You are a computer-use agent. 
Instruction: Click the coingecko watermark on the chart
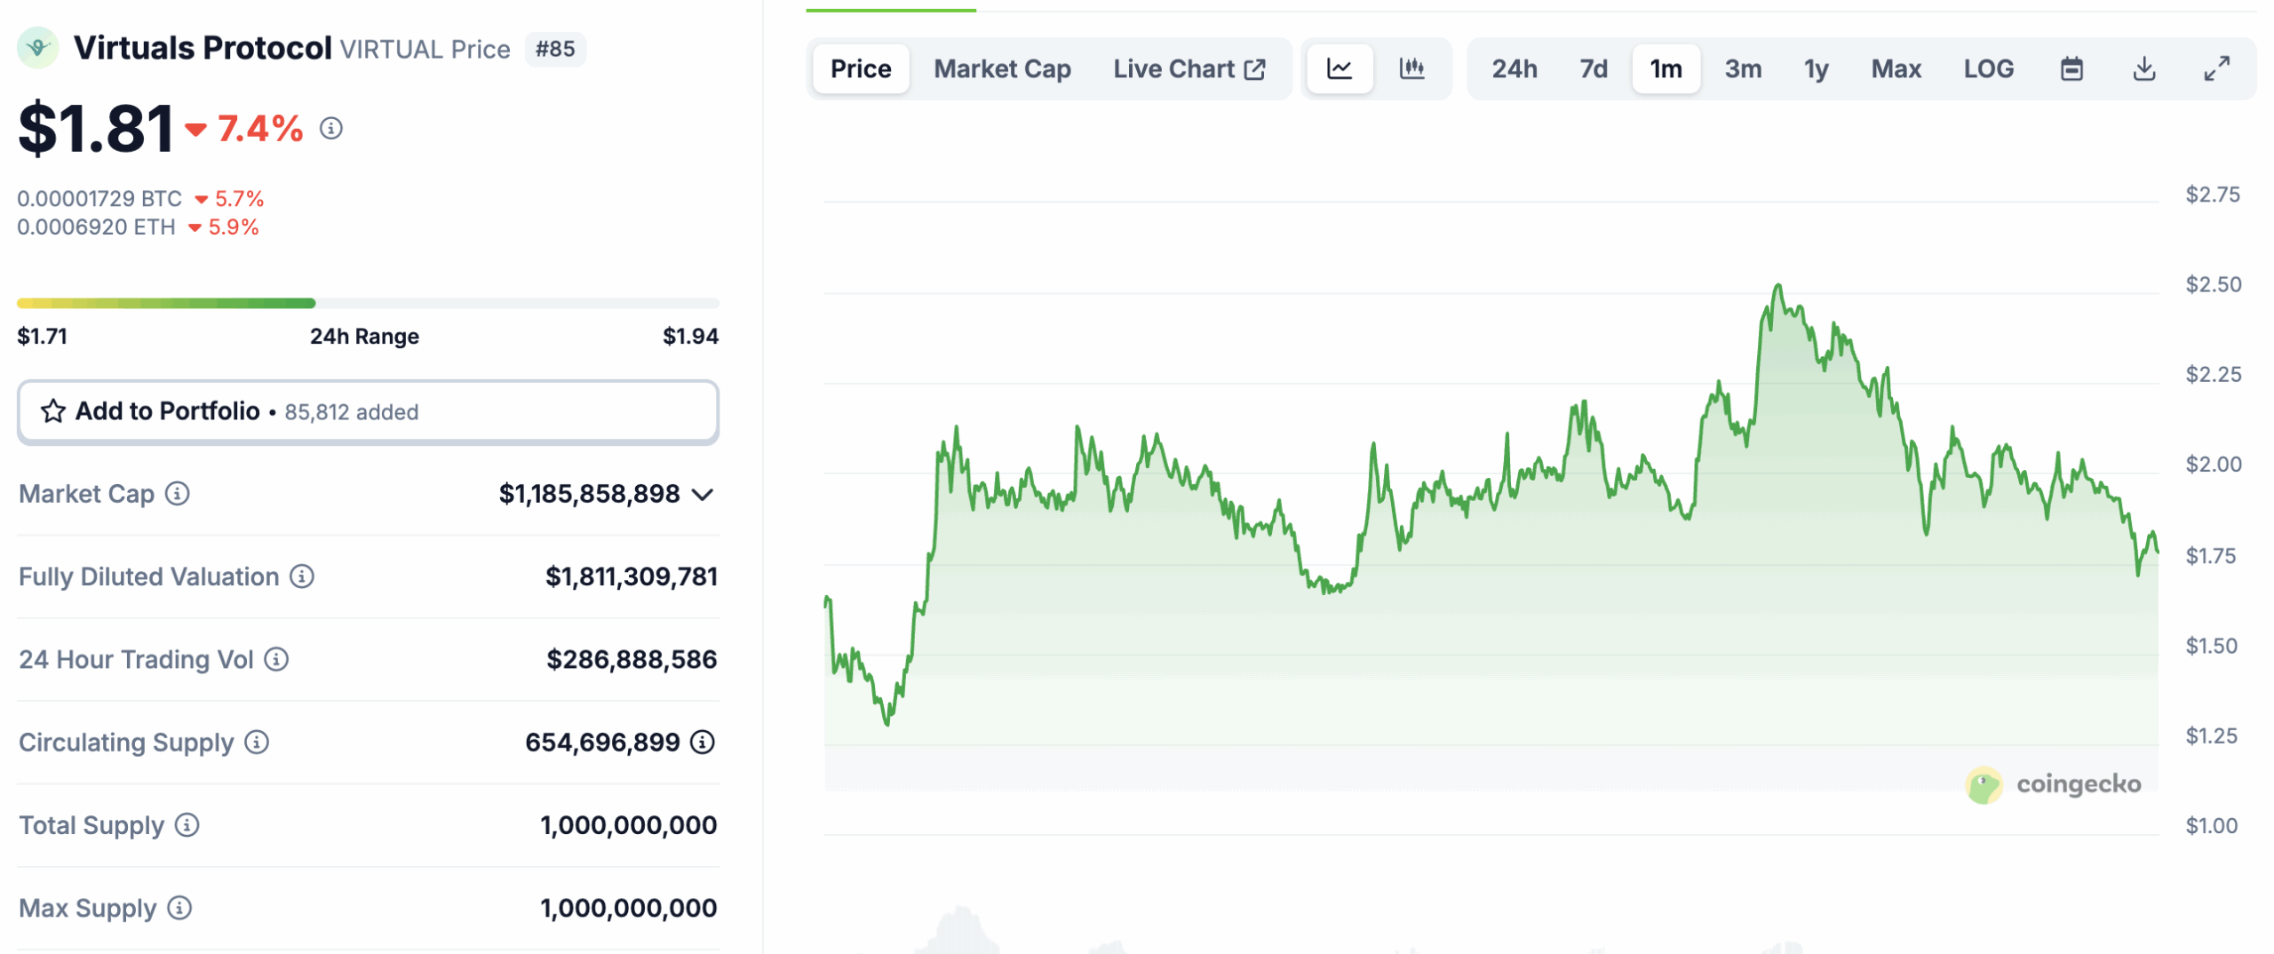tap(2056, 783)
